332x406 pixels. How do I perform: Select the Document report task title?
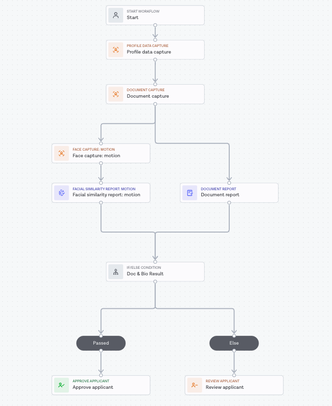click(x=220, y=195)
